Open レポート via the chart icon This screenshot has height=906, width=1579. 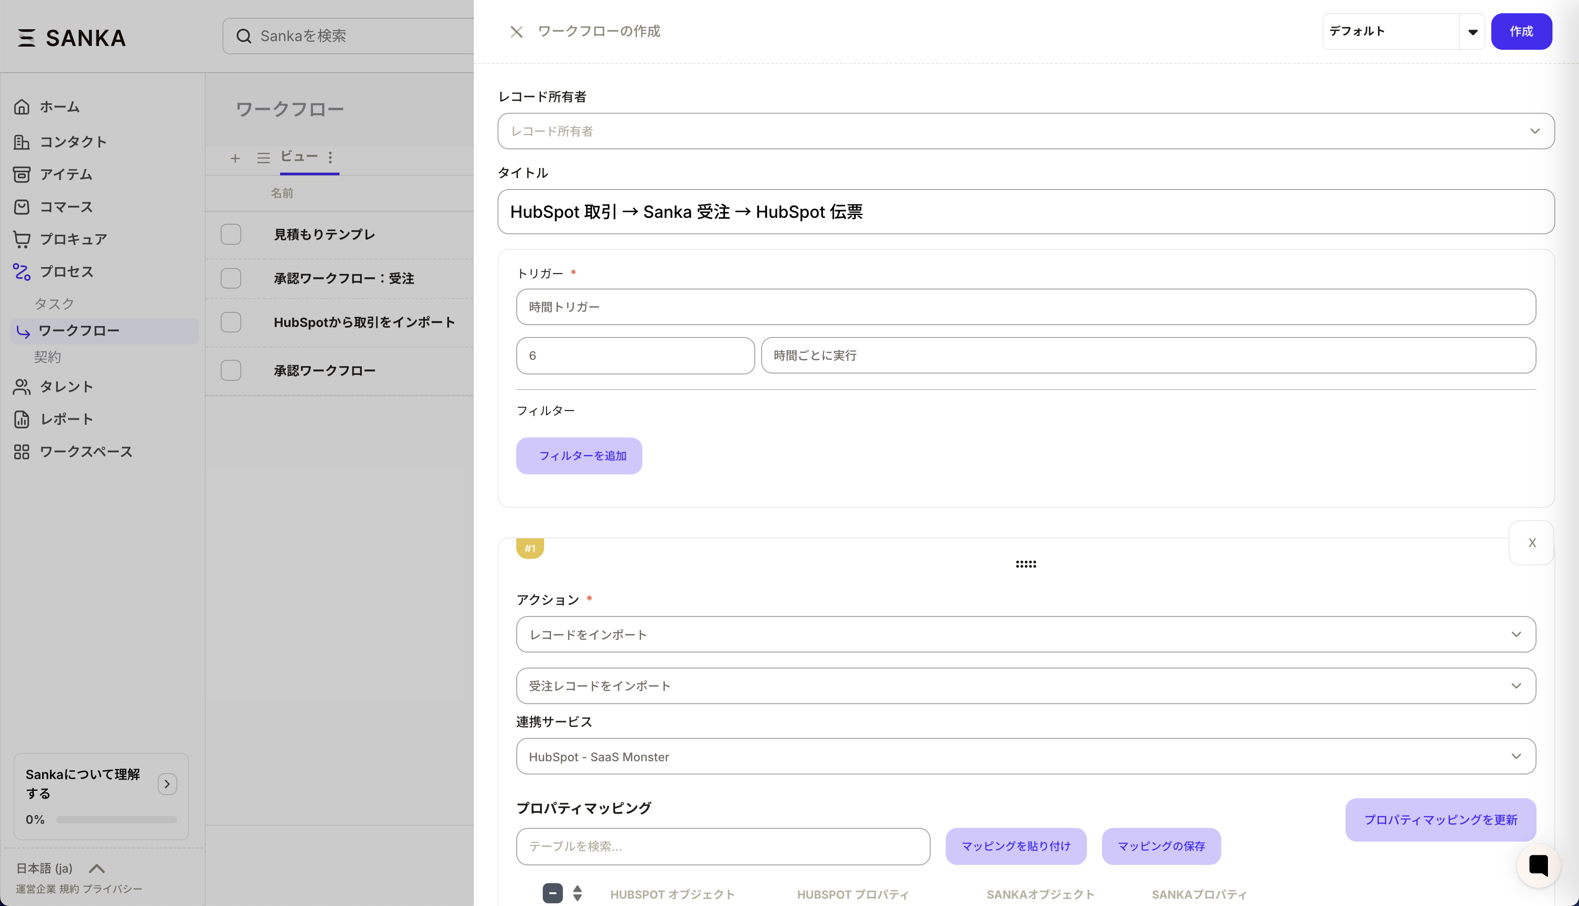pos(22,419)
